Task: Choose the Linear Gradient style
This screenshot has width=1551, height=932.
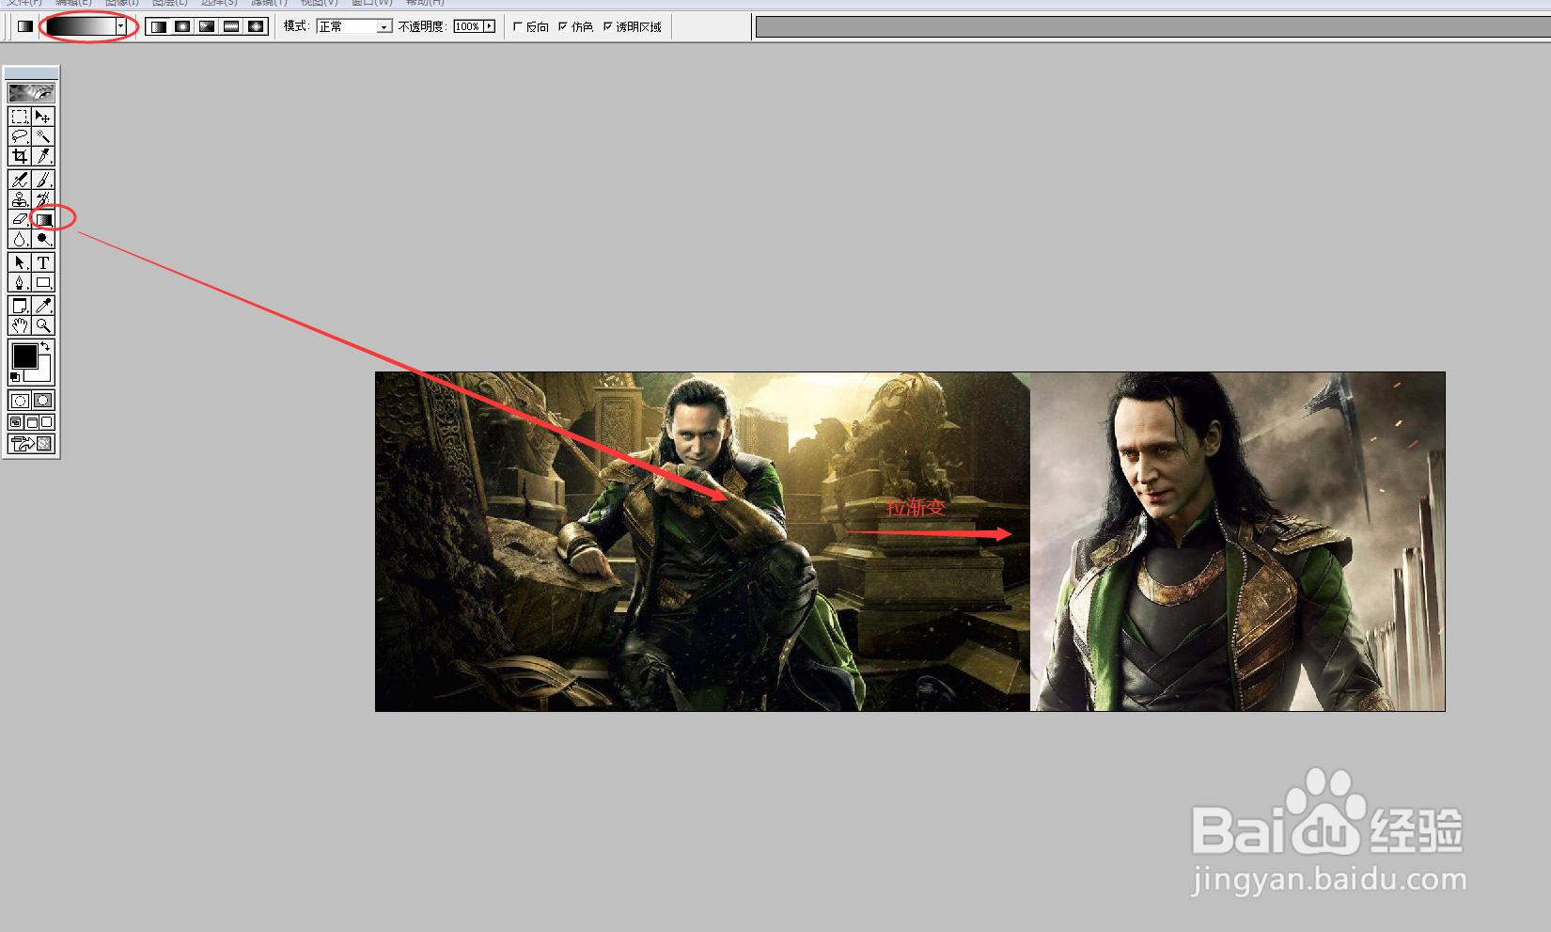Action: (159, 26)
